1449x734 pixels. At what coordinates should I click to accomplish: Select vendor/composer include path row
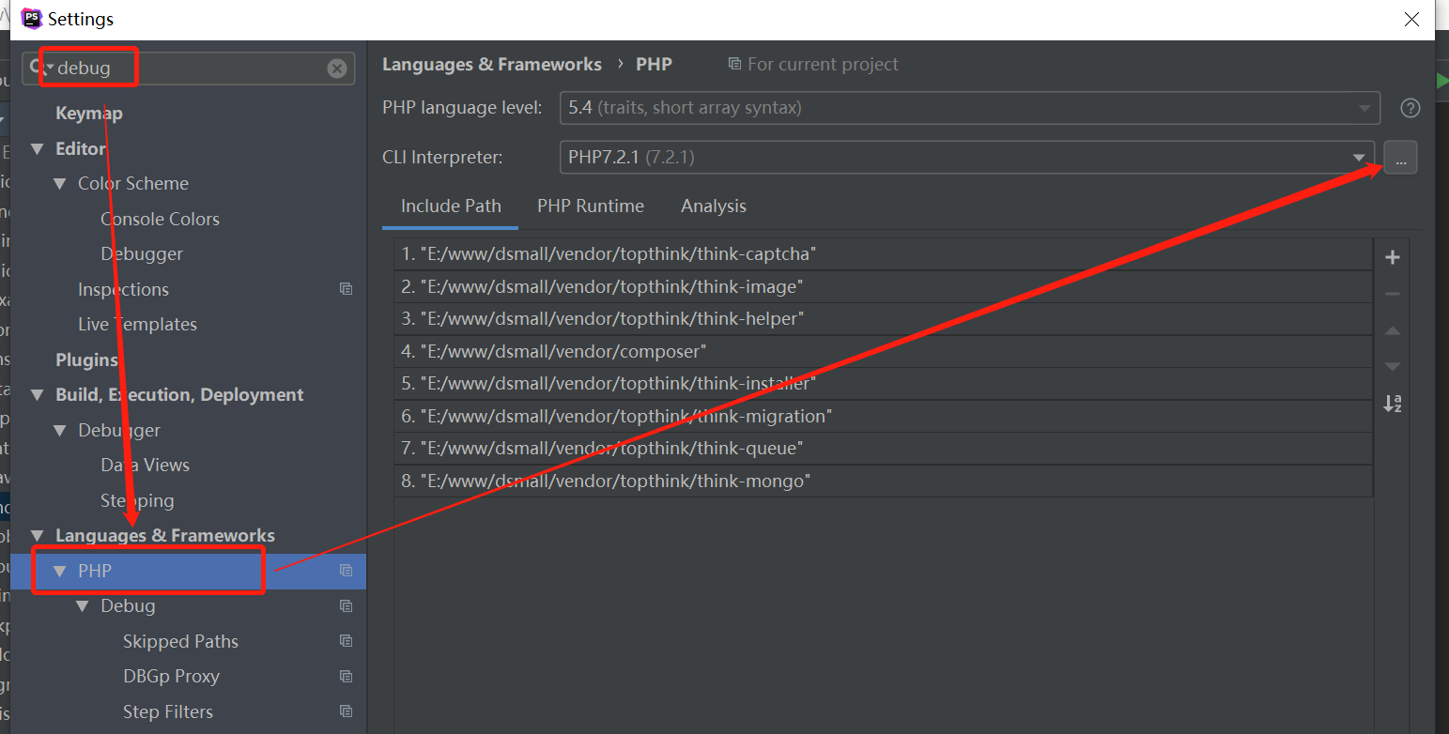click(x=883, y=351)
